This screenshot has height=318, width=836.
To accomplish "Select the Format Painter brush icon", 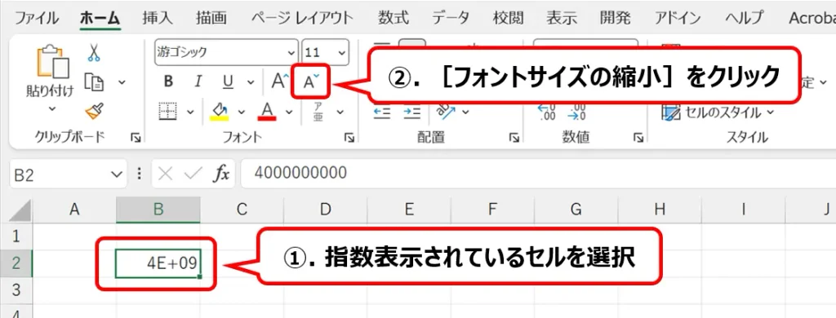I will pos(94,112).
